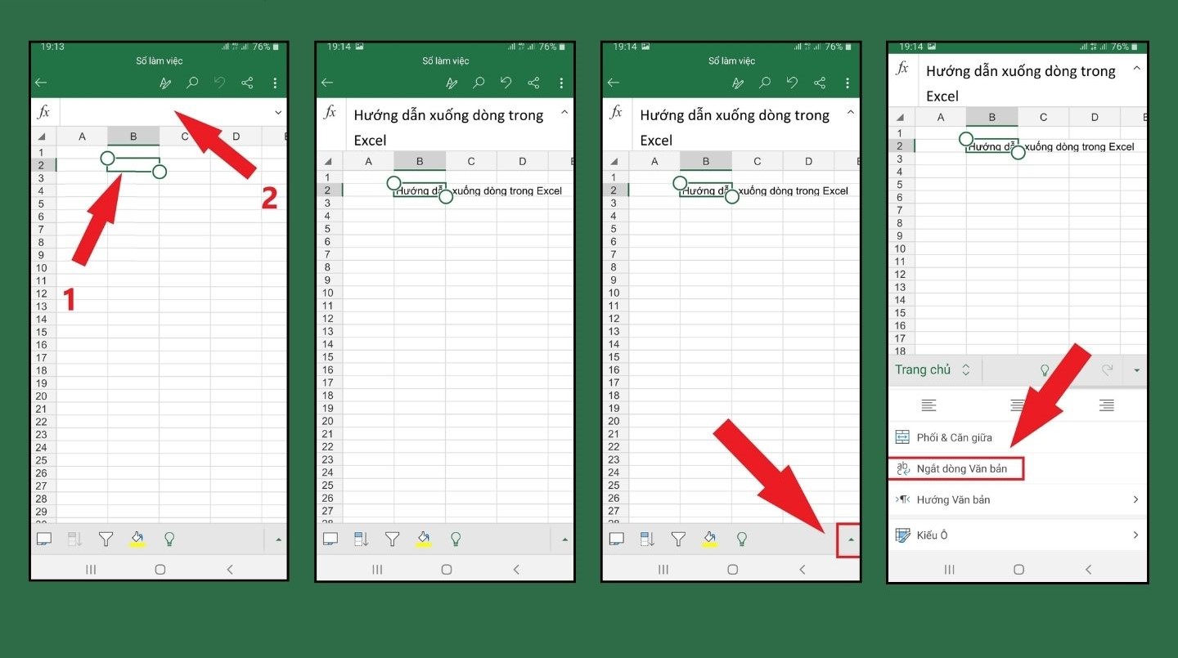Tap the select-all corner in first phone screen

click(x=43, y=137)
